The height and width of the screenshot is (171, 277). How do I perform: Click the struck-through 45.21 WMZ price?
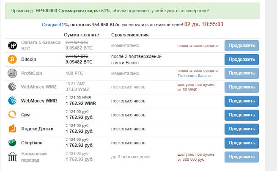(75, 84)
